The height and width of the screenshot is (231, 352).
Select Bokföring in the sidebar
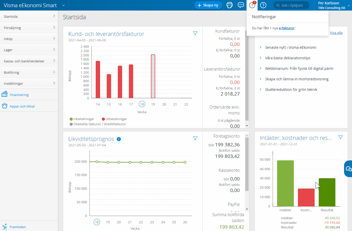(29, 72)
